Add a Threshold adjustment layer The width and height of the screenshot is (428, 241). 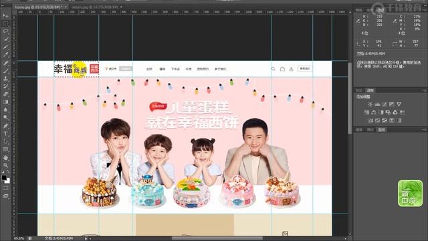point(385,120)
